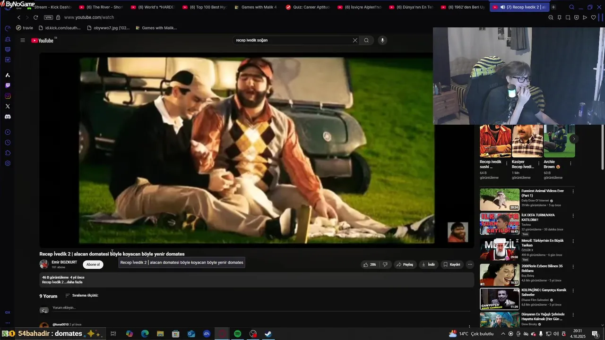Open Kasiyer Recep İvedik shelf thumbnail
Image resolution: width=605 pixels, height=340 pixels.
(x=527, y=141)
